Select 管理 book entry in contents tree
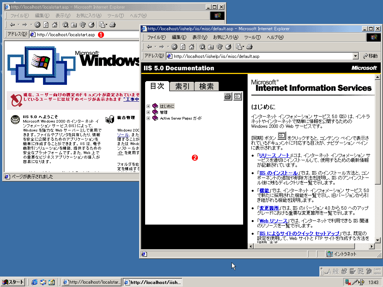The height and width of the screenshot is (287, 383). pyautogui.click(x=164, y=112)
